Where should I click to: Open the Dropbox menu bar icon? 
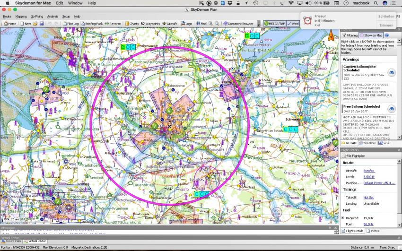tap(230, 3)
